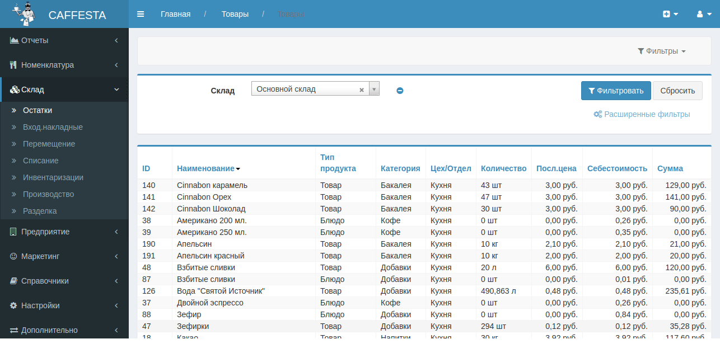Open the user profile icon menu
Screen dimensions: 720x353
coord(703,14)
